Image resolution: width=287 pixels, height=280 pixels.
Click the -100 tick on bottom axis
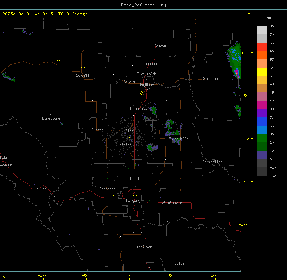coord(42,275)
